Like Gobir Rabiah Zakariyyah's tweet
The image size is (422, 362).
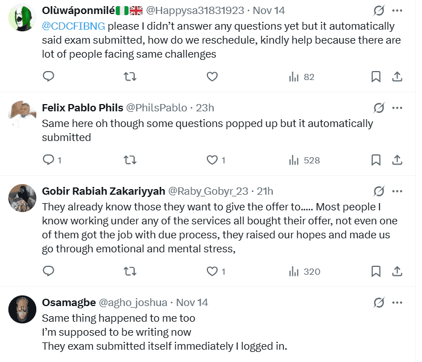pyautogui.click(x=212, y=271)
